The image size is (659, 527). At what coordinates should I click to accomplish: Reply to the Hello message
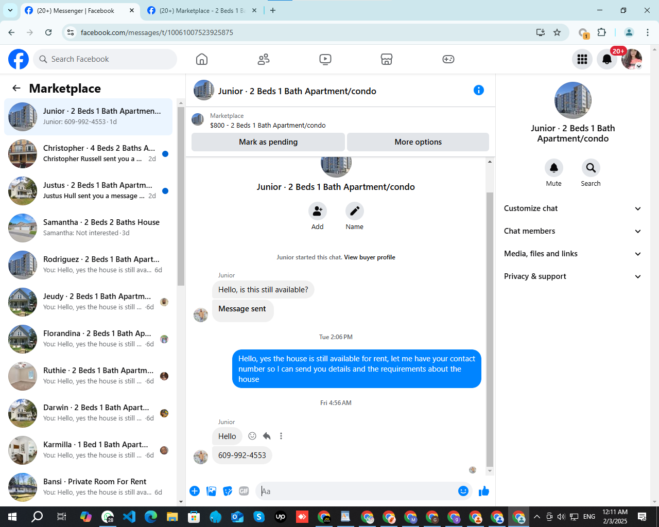click(267, 436)
